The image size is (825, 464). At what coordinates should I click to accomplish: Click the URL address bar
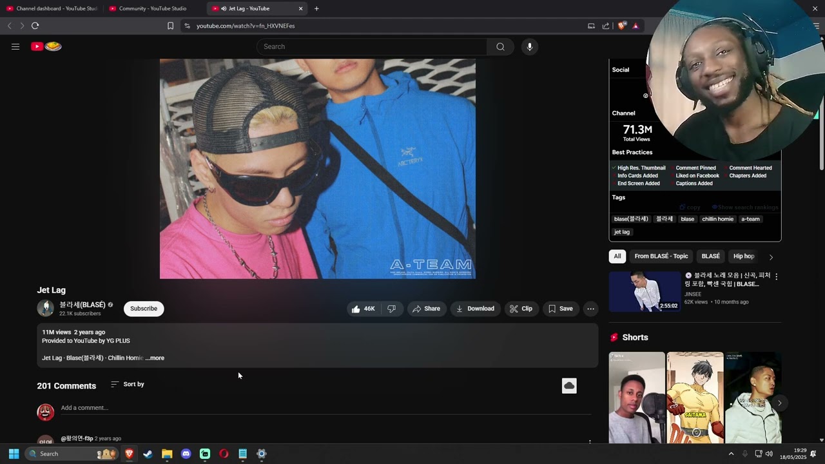tap(387, 26)
